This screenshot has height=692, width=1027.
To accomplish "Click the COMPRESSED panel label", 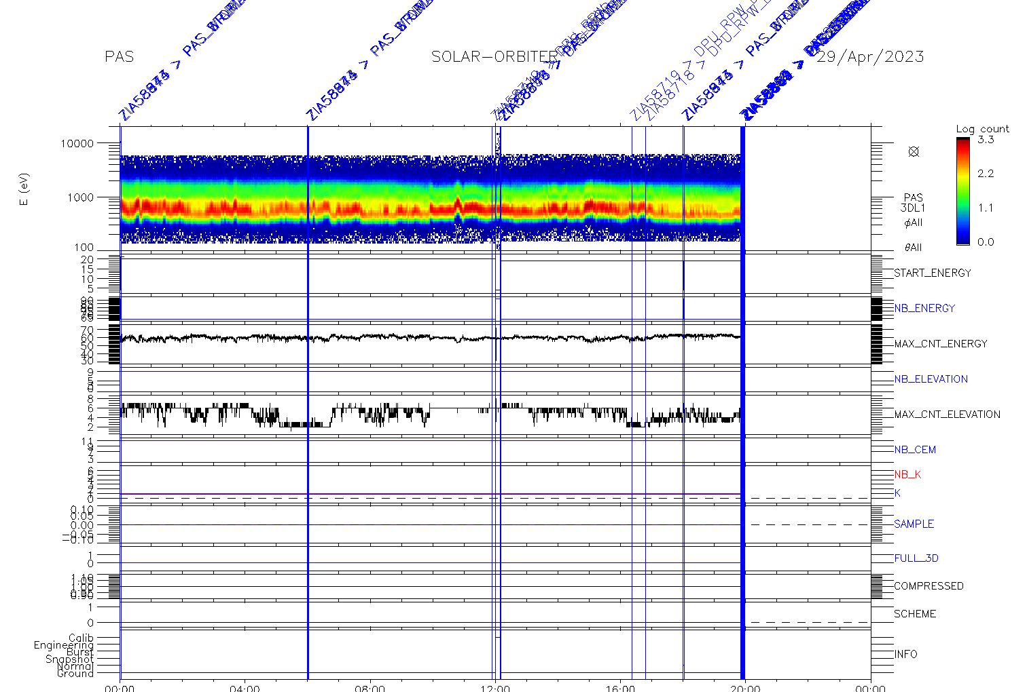I will [929, 585].
